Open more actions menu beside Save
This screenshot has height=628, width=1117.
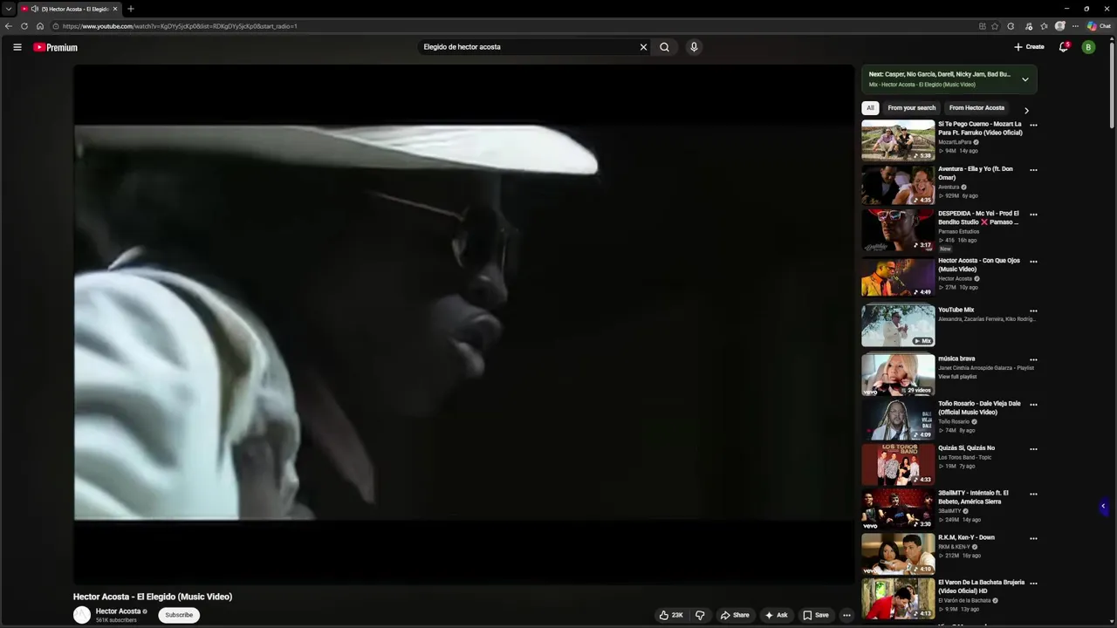(x=846, y=615)
